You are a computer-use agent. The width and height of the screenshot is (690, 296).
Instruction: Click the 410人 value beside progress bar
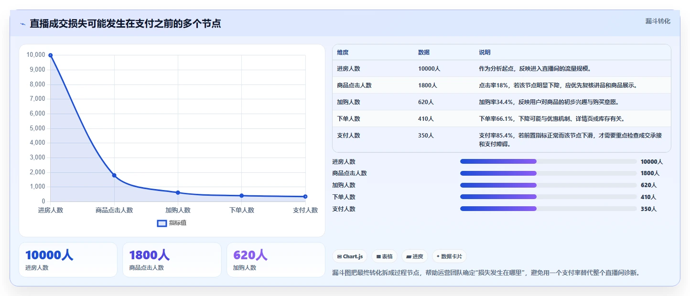coord(648,197)
